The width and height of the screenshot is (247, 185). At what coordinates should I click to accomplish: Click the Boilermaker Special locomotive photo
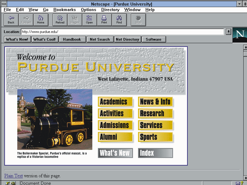pyautogui.click(x=55, y=119)
